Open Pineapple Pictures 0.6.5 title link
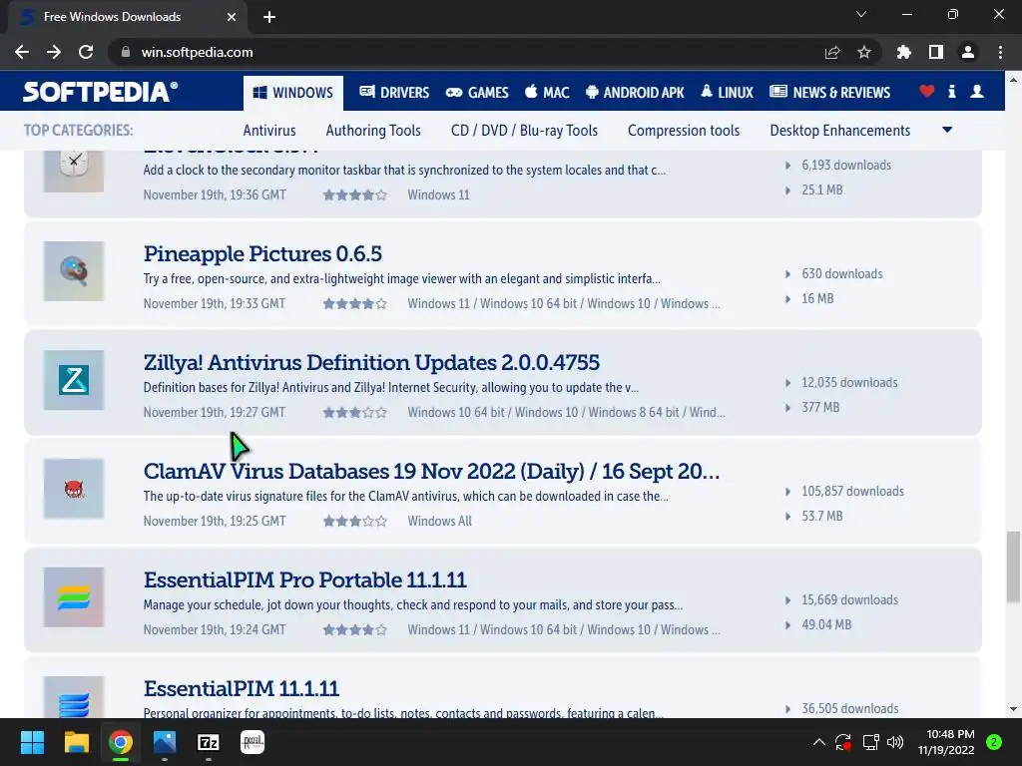Screen dimensions: 1022x766 point(262,254)
